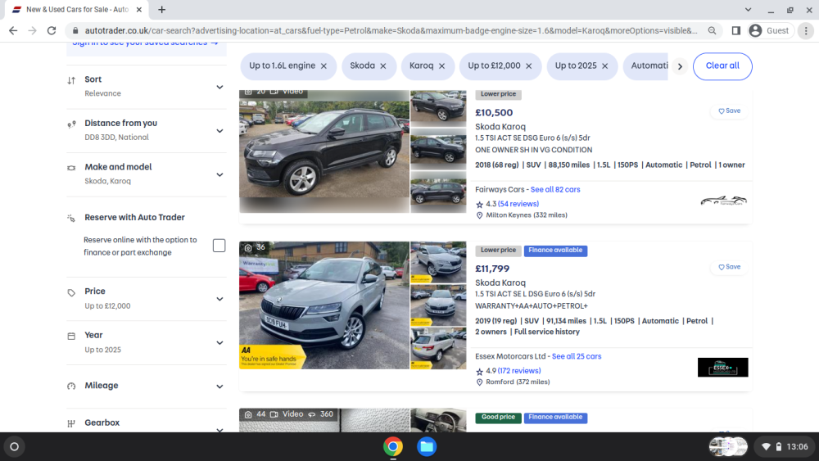
Task: Show more filter chips with right arrow
Action: point(680,66)
